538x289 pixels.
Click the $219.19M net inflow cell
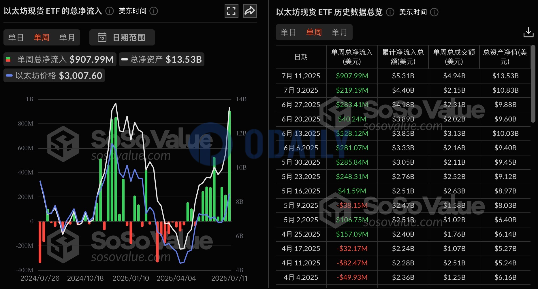point(352,90)
